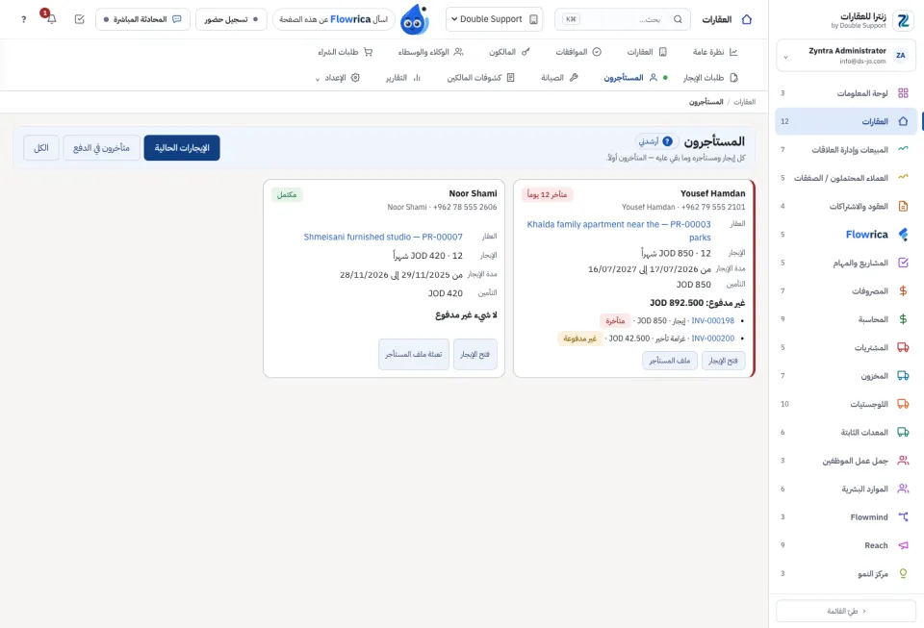The height and width of the screenshot is (628, 924).
Task: Open the العقارات tab in top navigation
Action: coord(647,52)
